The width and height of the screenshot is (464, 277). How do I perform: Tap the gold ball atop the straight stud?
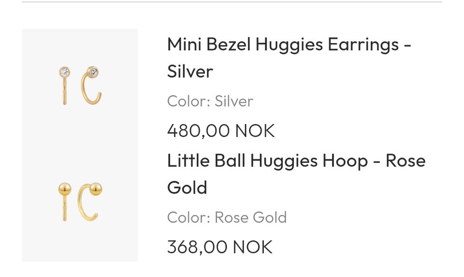click(64, 188)
